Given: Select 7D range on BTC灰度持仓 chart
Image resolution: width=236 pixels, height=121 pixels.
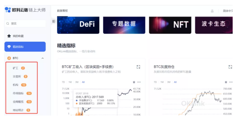Looking at the screenshot, I should click(155, 82).
